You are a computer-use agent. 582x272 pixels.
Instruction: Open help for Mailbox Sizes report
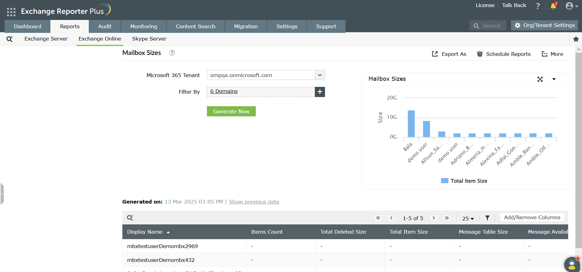pos(172,53)
